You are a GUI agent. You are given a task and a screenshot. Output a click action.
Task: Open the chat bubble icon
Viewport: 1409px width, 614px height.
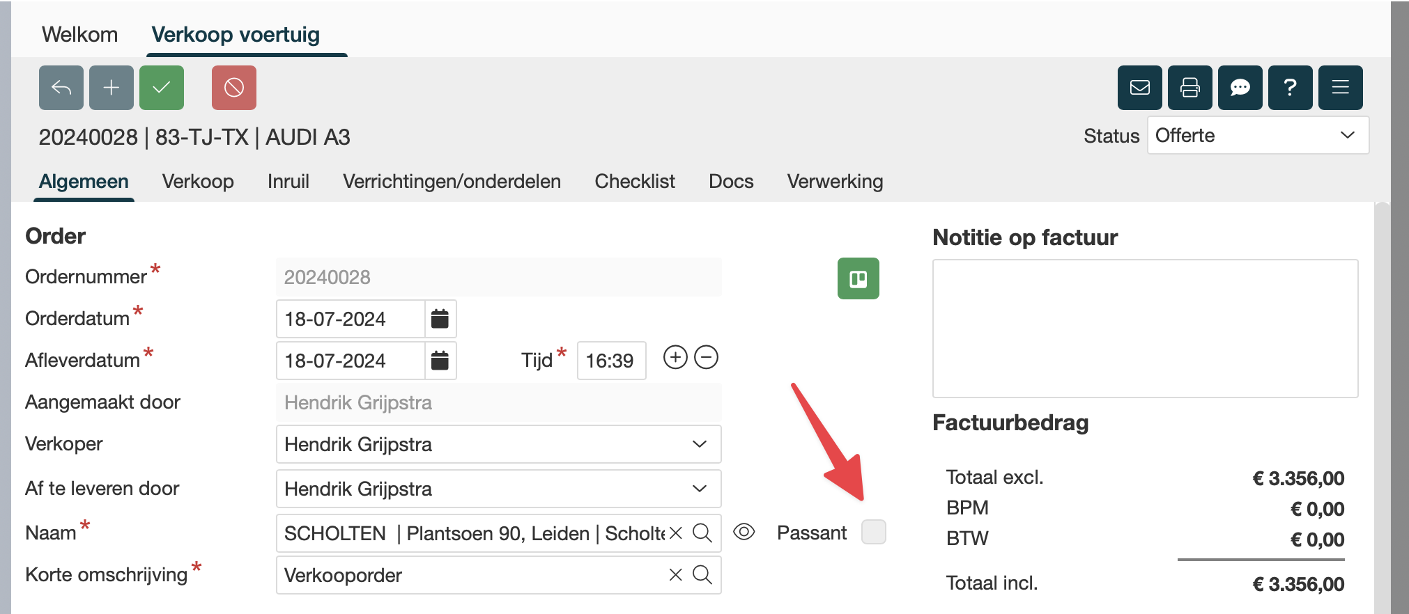click(1240, 88)
